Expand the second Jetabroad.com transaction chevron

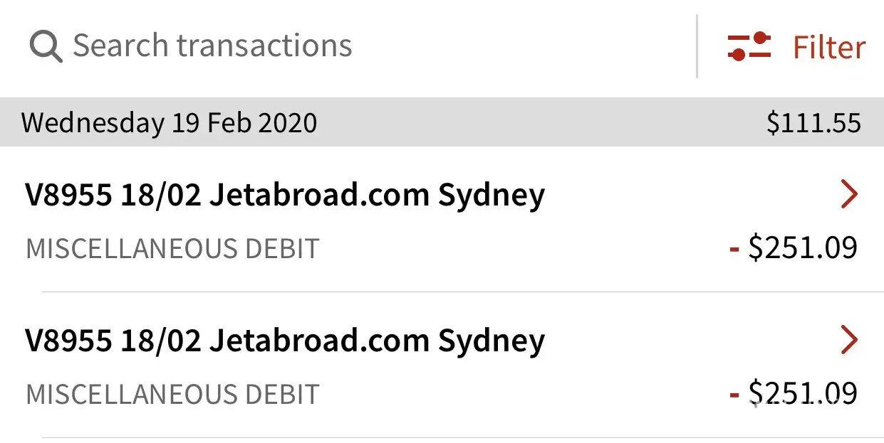849,340
